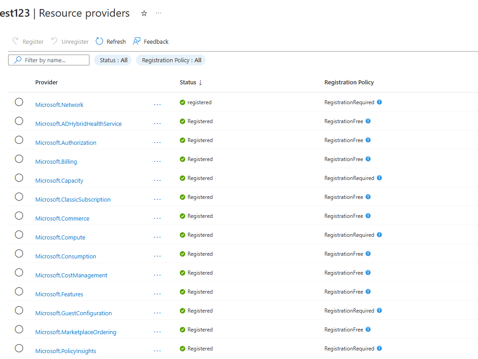Select the Microsoft.Capacity radio button
This screenshot has width=478, height=359.
19,178
